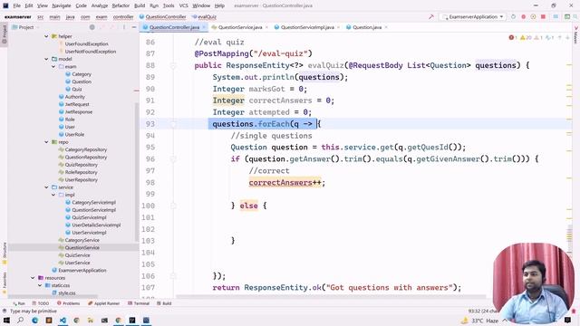Image resolution: width=580 pixels, height=326 pixels.
Task: Click fold marker at line 88 gutter
Action: tap(173, 66)
